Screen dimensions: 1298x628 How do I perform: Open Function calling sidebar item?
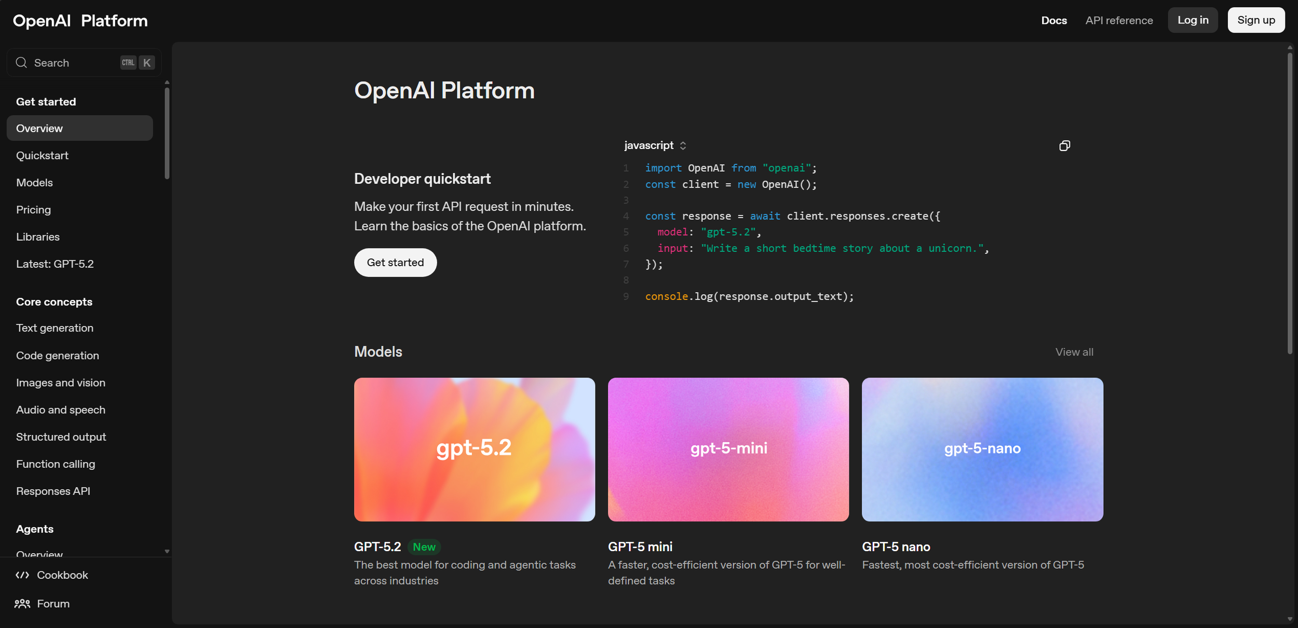click(x=56, y=464)
